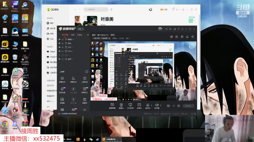Expand the microphone options arrow

pos(151,105)
